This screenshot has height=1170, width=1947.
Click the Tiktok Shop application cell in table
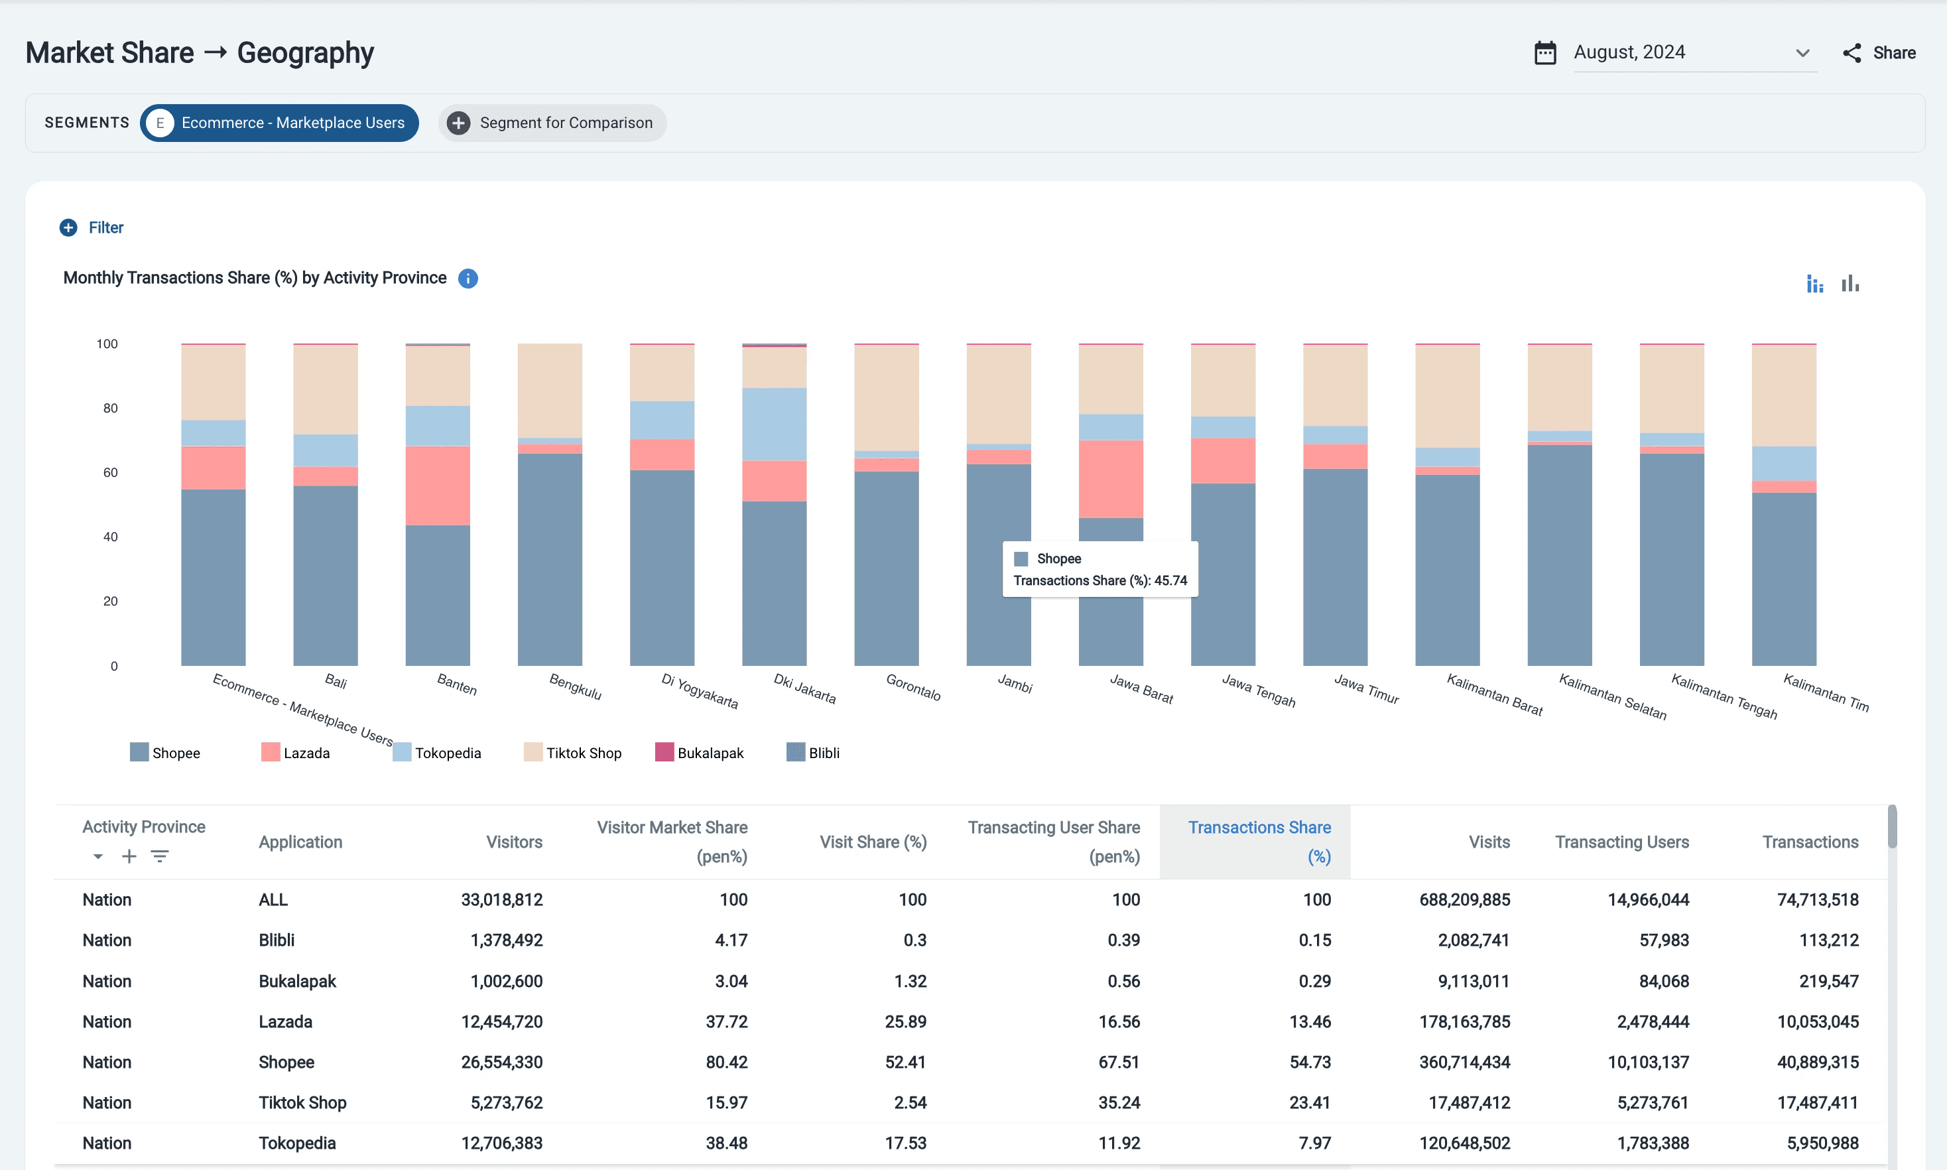click(302, 1102)
